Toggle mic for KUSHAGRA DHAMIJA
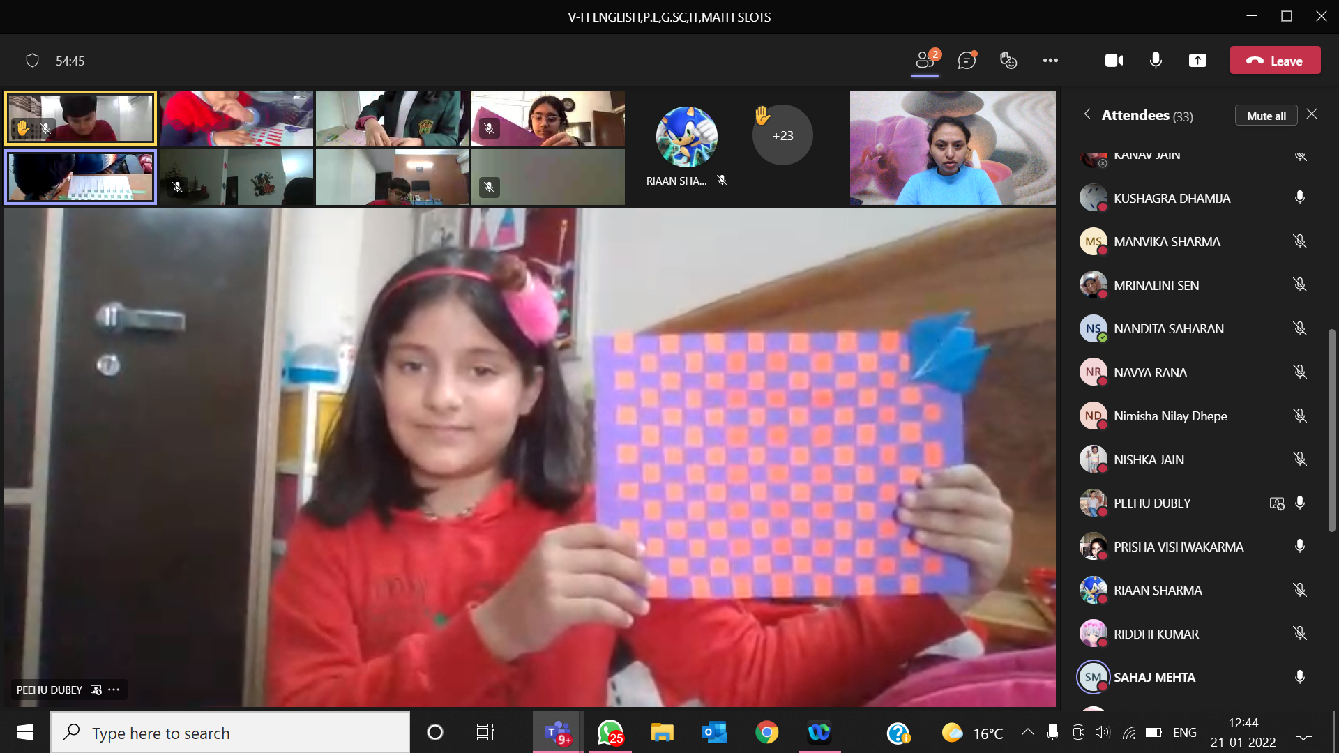Viewport: 1339px width, 753px height. 1300,198
